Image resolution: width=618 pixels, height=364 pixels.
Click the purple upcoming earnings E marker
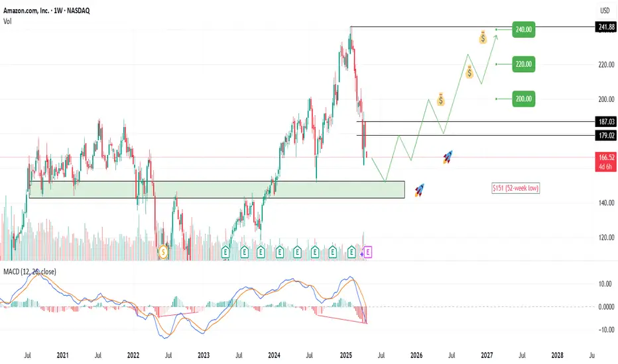pos(368,252)
